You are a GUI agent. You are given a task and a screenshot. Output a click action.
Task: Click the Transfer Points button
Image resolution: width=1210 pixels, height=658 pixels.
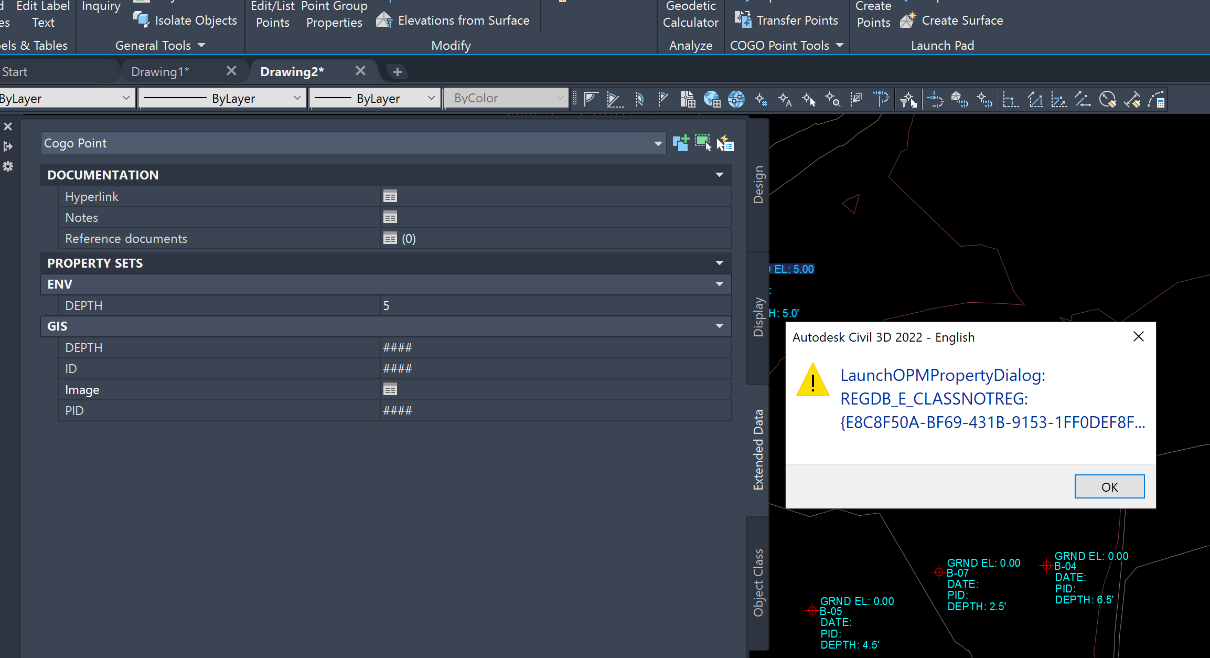786,20
